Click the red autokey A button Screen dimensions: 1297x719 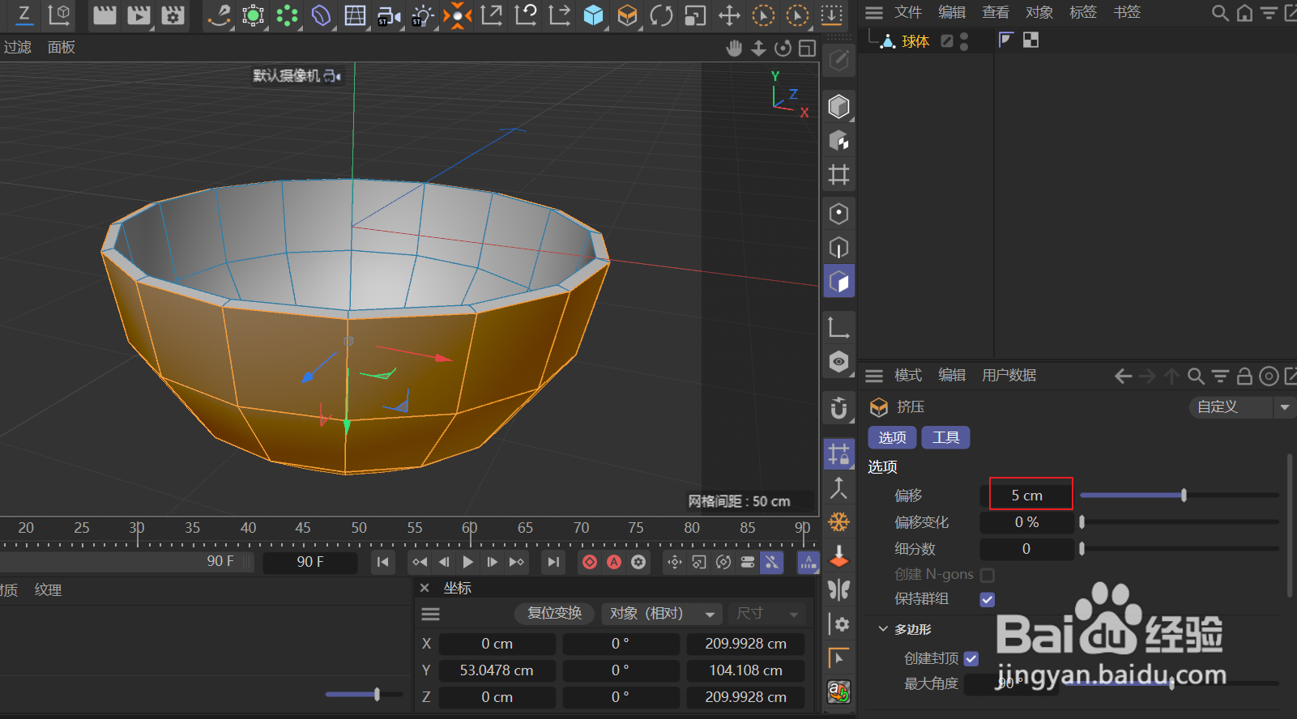(614, 562)
